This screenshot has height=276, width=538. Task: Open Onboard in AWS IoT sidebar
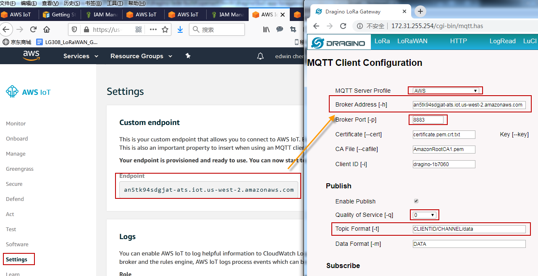[x=17, y=139]
